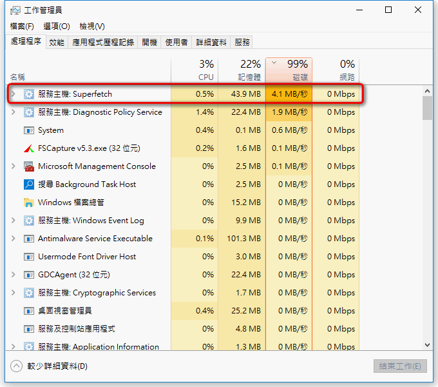Image resolution: width=438 pixels, height=387 pixels.
Task: Open the 檔案(F) menu
Action: click(22, 26)
